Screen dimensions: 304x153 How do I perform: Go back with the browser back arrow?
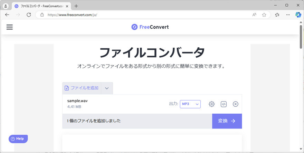(x=7, y=15)
